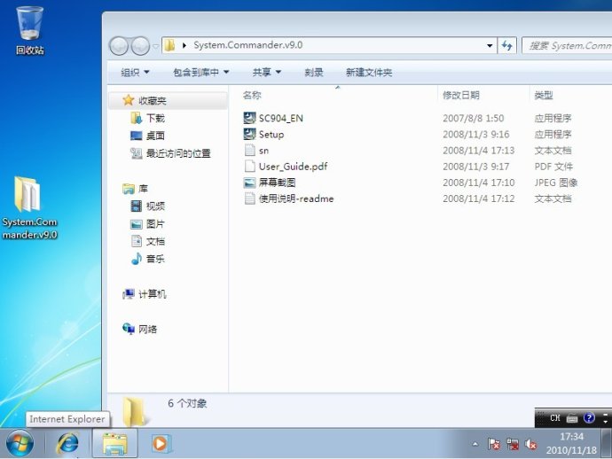The image size is (612, 459).
Task: Click the search System.Commander field
Action: pos(567,45)
